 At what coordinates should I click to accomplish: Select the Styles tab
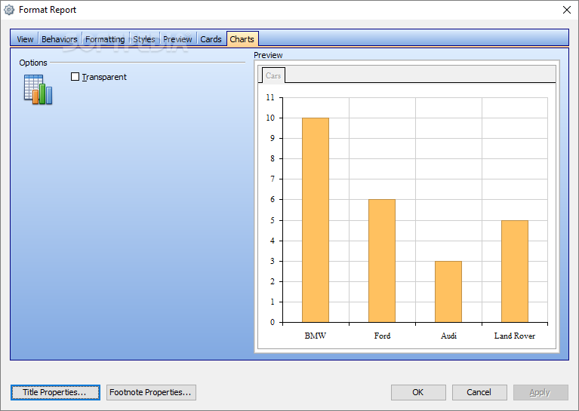(144, 39)
